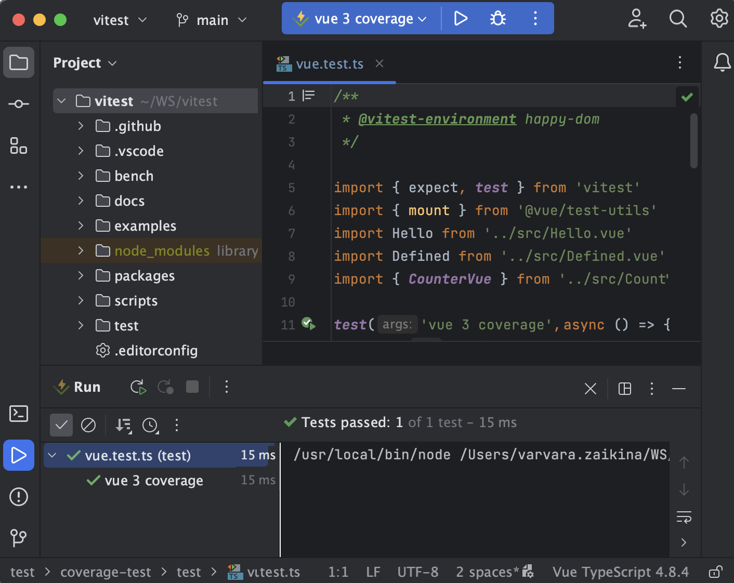Click the scroll-to-end chevron in console
Viewport: 734px width, 583px height.
tap(684, 542)
